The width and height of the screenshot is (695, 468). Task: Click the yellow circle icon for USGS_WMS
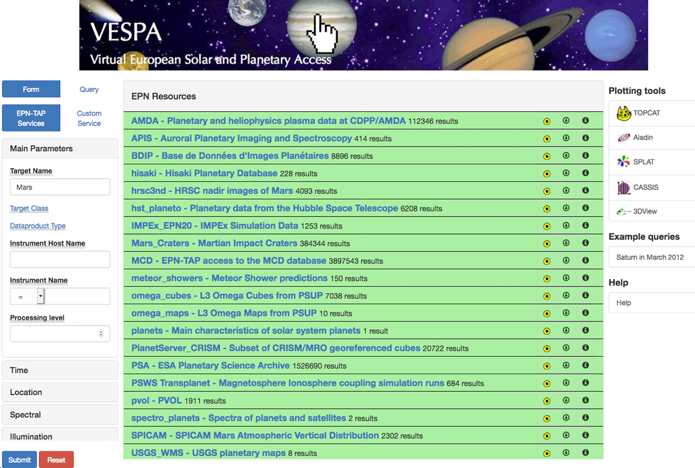click(x=547, y=454)
